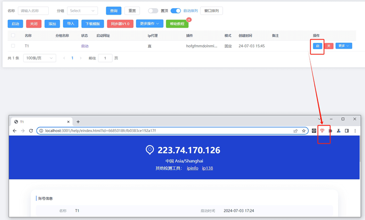365x220 pixels.
Task: Open the ipinfo link
Action: tap(193, 168)
